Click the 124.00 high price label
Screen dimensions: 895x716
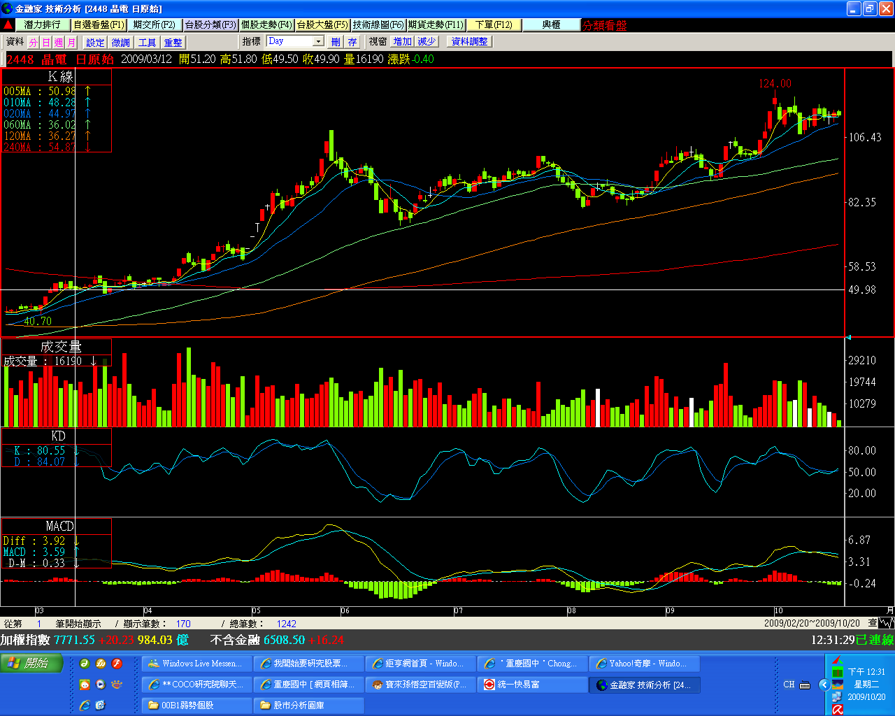point(775,84)
